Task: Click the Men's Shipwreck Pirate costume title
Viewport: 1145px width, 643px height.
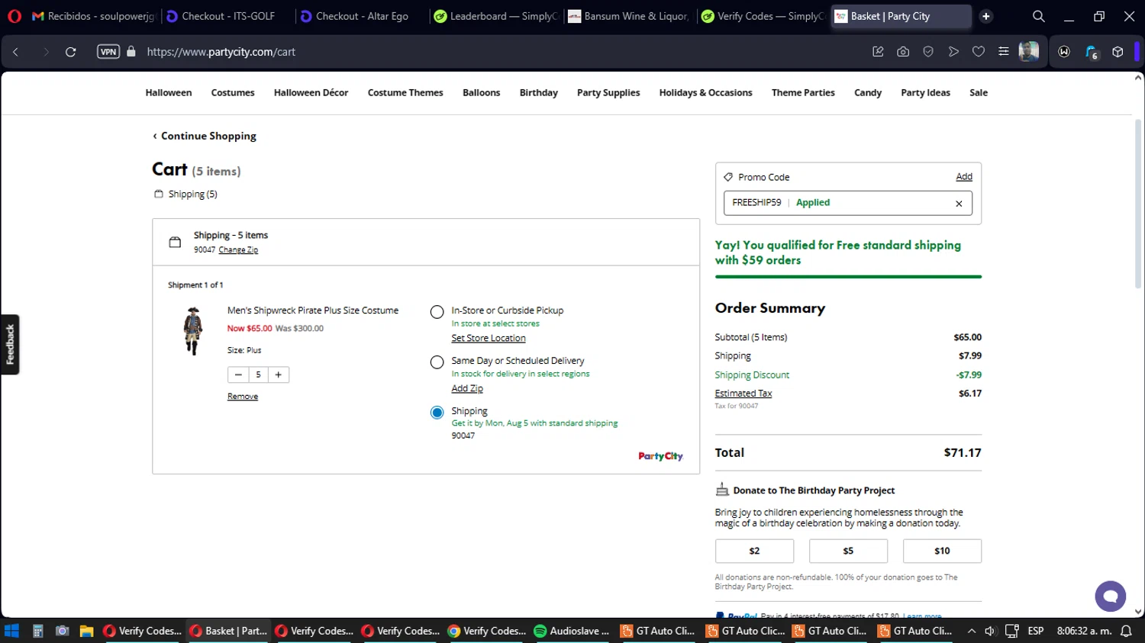Action: (313, 310)
